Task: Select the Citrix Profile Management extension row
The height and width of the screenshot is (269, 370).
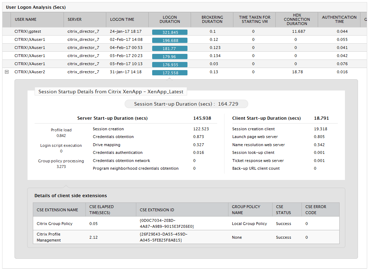Action: tap(186, 237)
